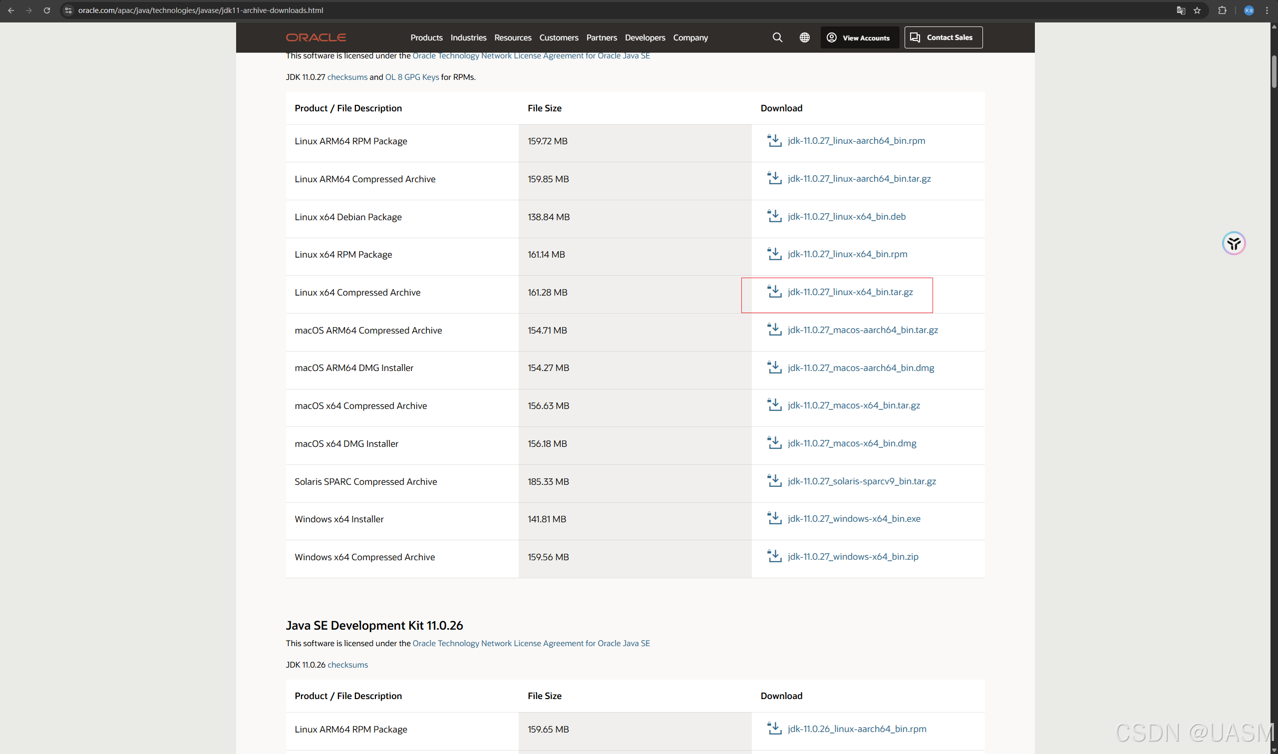This screenshot has height=754, width=1278.
Task: Select the file size '138.84 MB'
Action: pos(549,217)
